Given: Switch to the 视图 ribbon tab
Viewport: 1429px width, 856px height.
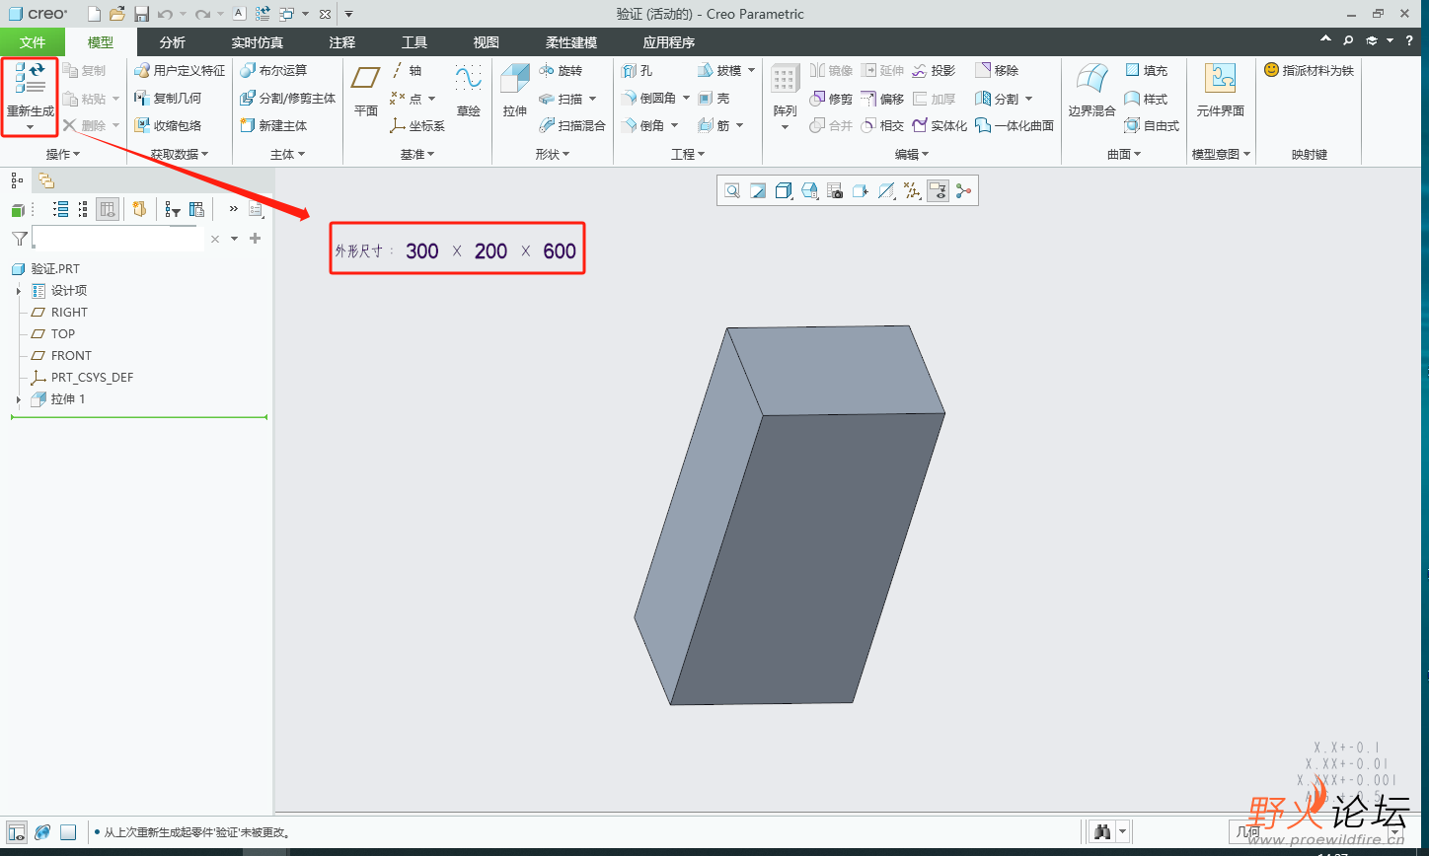Looking at the screenshot, I should [486, 42].
